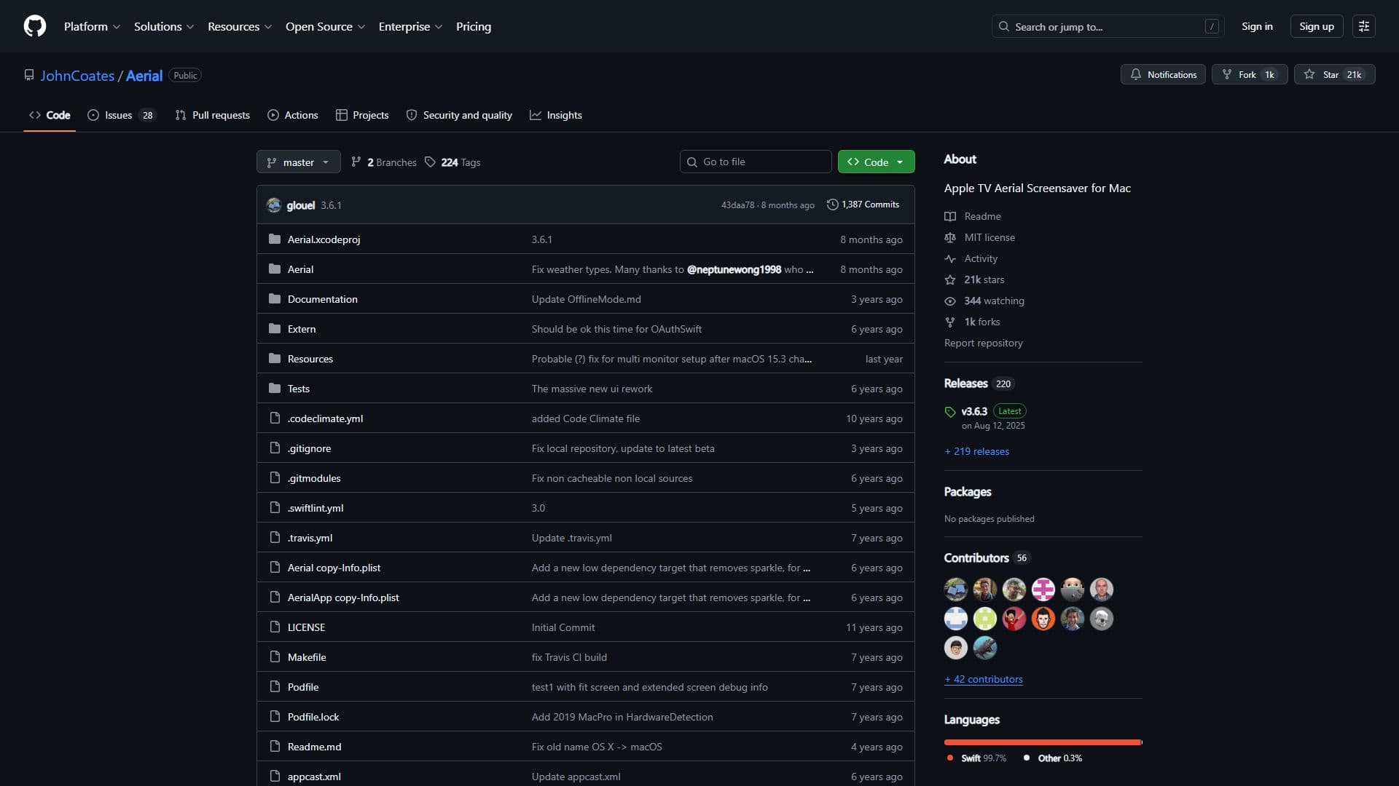This screenshot has width=1399, height=786.
Task: Click the commit history clock icon
Action: point(832,205)
